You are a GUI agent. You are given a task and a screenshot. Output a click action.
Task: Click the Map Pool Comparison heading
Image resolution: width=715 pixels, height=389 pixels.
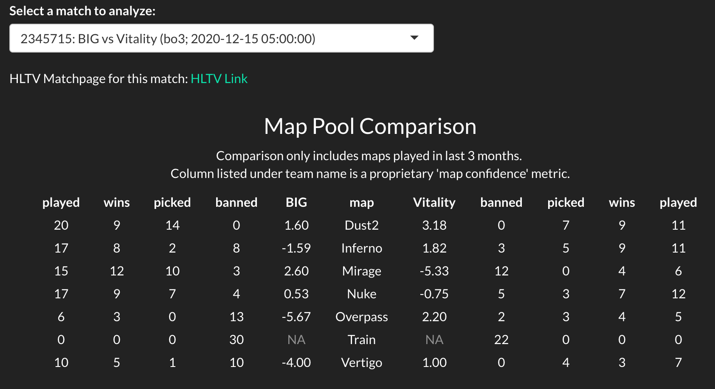click(x=370, y=126)
